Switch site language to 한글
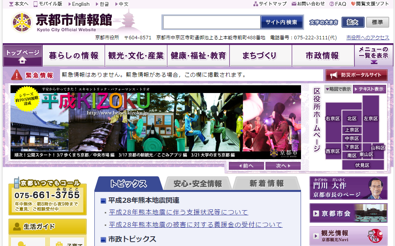 pos(104,4)
